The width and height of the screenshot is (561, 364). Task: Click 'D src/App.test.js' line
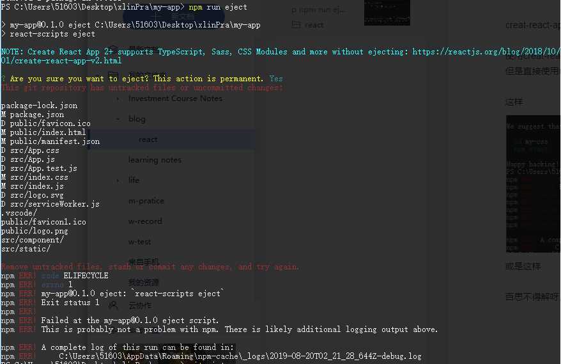pos(39,168)
